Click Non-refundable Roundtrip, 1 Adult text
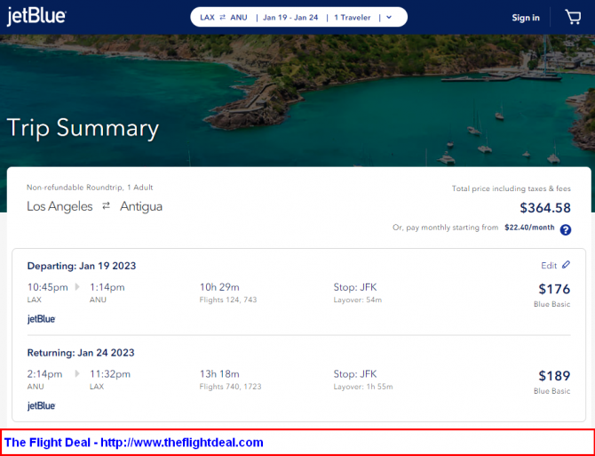595x456 pixels. coord(90,188)
